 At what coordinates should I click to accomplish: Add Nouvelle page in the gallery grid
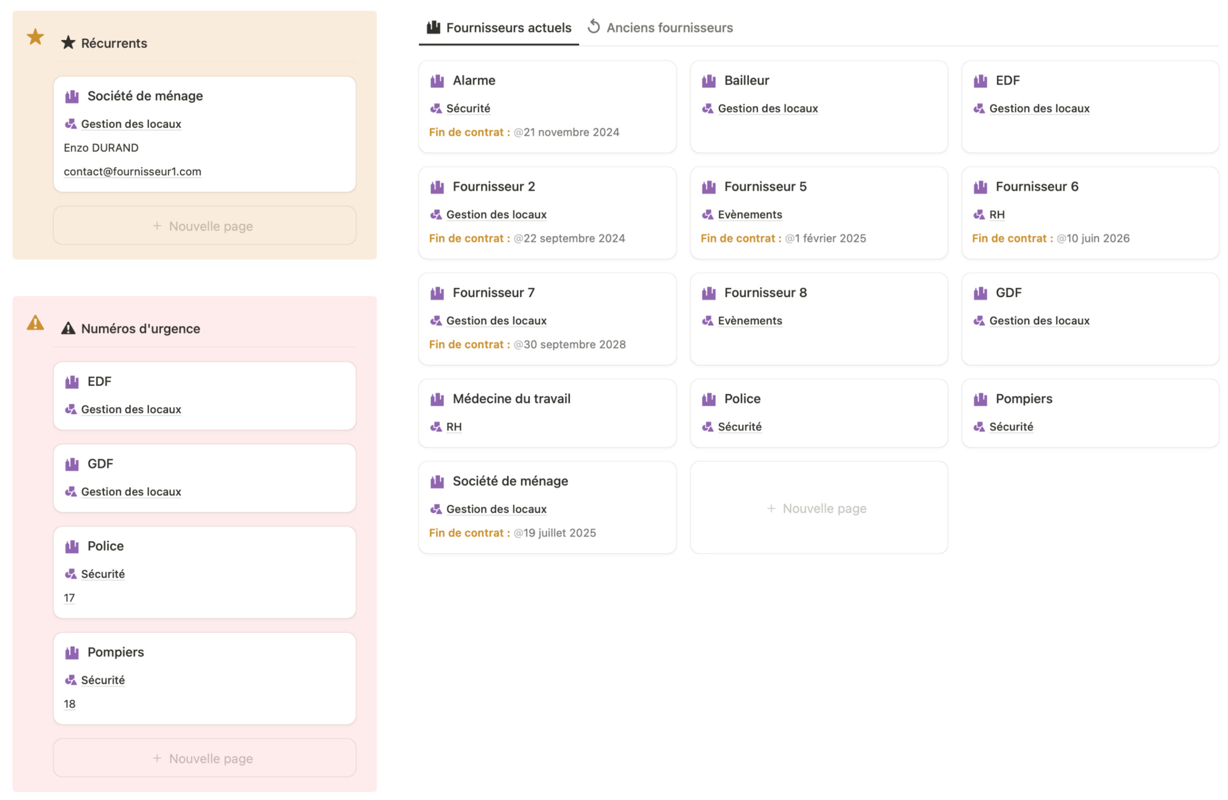[x=818, y=508]
